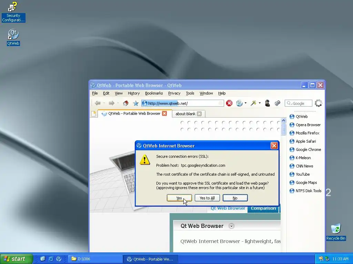
Task: Open a new tab with page icon
Action: point(94,113)
